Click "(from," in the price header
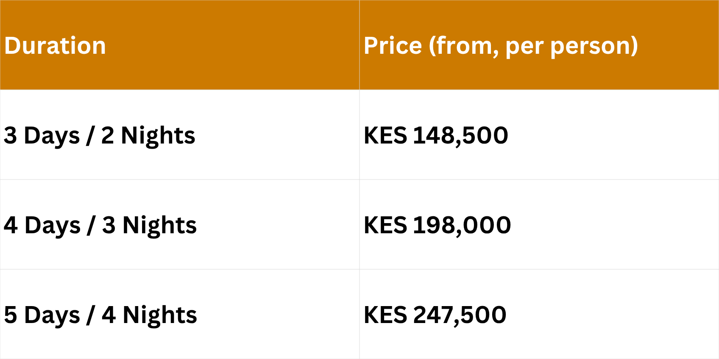719x359 pixels. point(464,46)
